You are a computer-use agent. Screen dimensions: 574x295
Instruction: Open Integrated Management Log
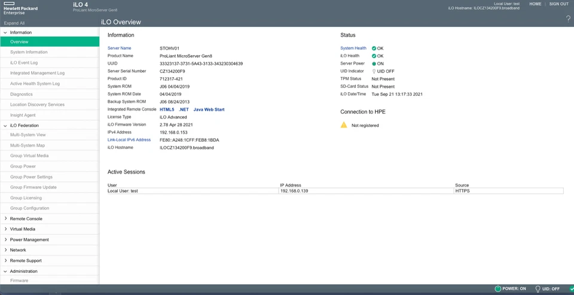pos(37,73)
